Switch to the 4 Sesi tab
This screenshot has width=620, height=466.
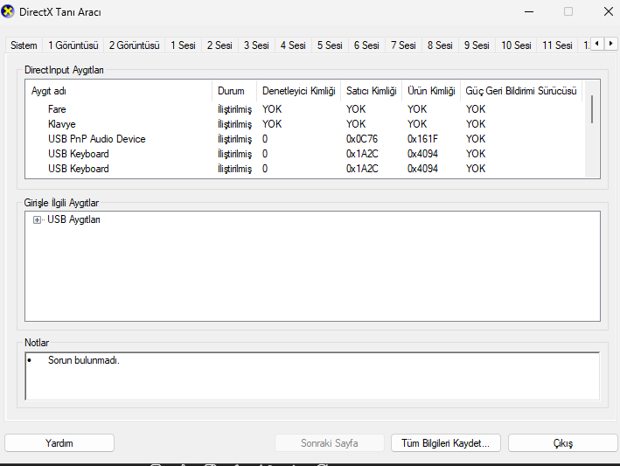[x=294, y=45]
